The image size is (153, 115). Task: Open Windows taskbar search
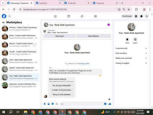pyautogui.click(x=11, y=112)
